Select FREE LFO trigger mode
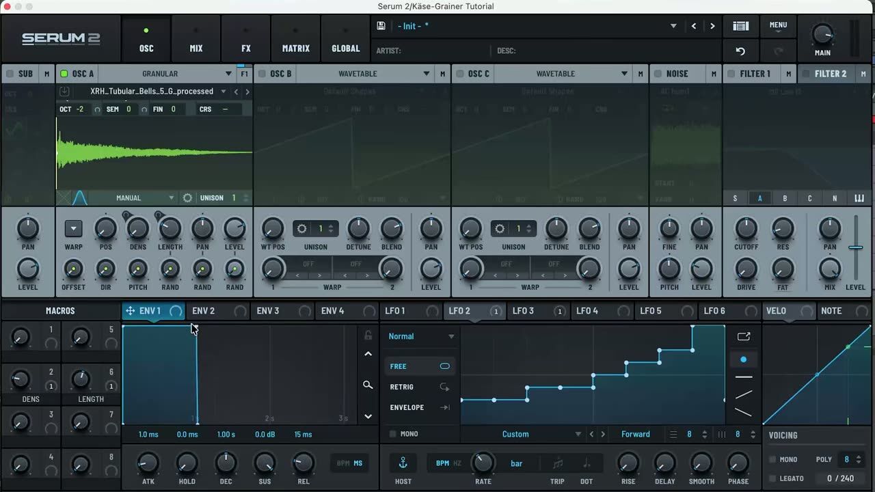The image size is (875, 492). point(420,366)
